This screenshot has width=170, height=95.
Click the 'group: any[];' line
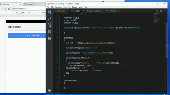pyautogui.click(x=70, y=20)
